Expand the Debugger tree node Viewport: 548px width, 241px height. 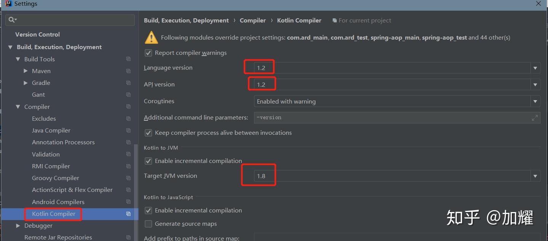click(18, 225)
